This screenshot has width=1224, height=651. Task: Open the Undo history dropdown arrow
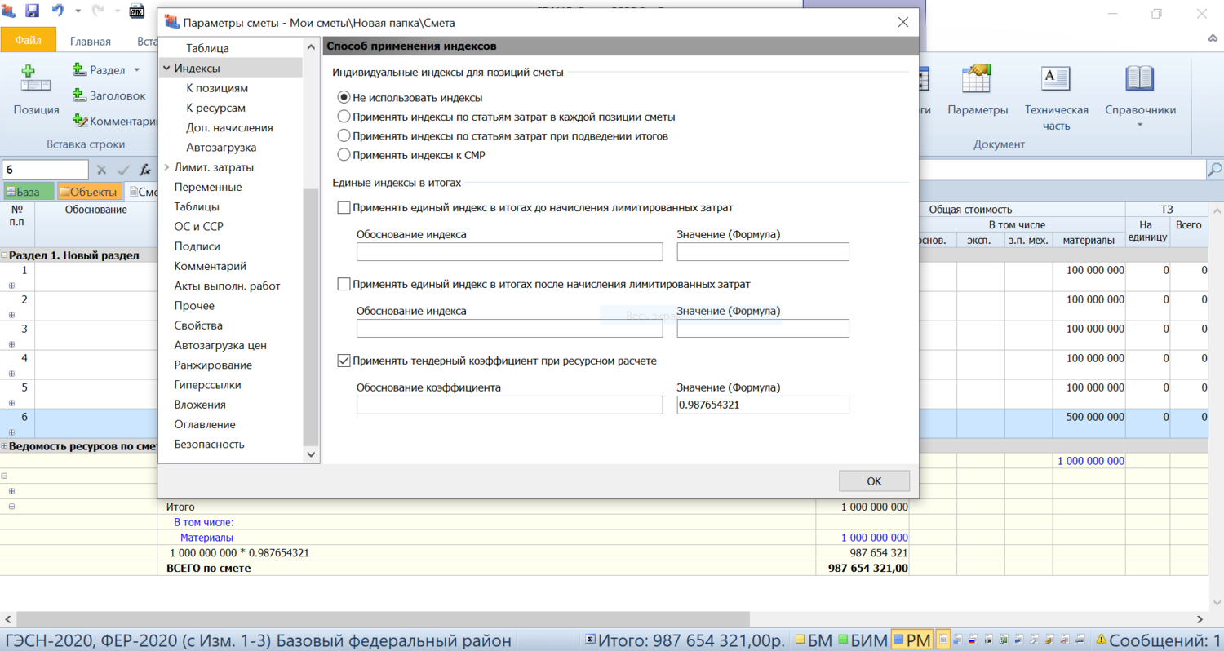pos(78,11)
